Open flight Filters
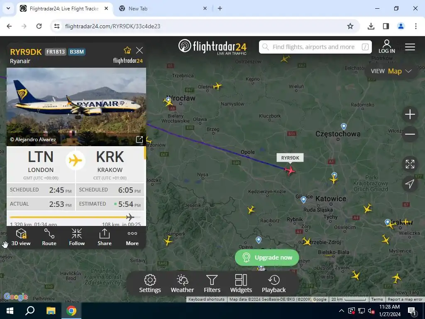425x319 pixels. point(212,284)
